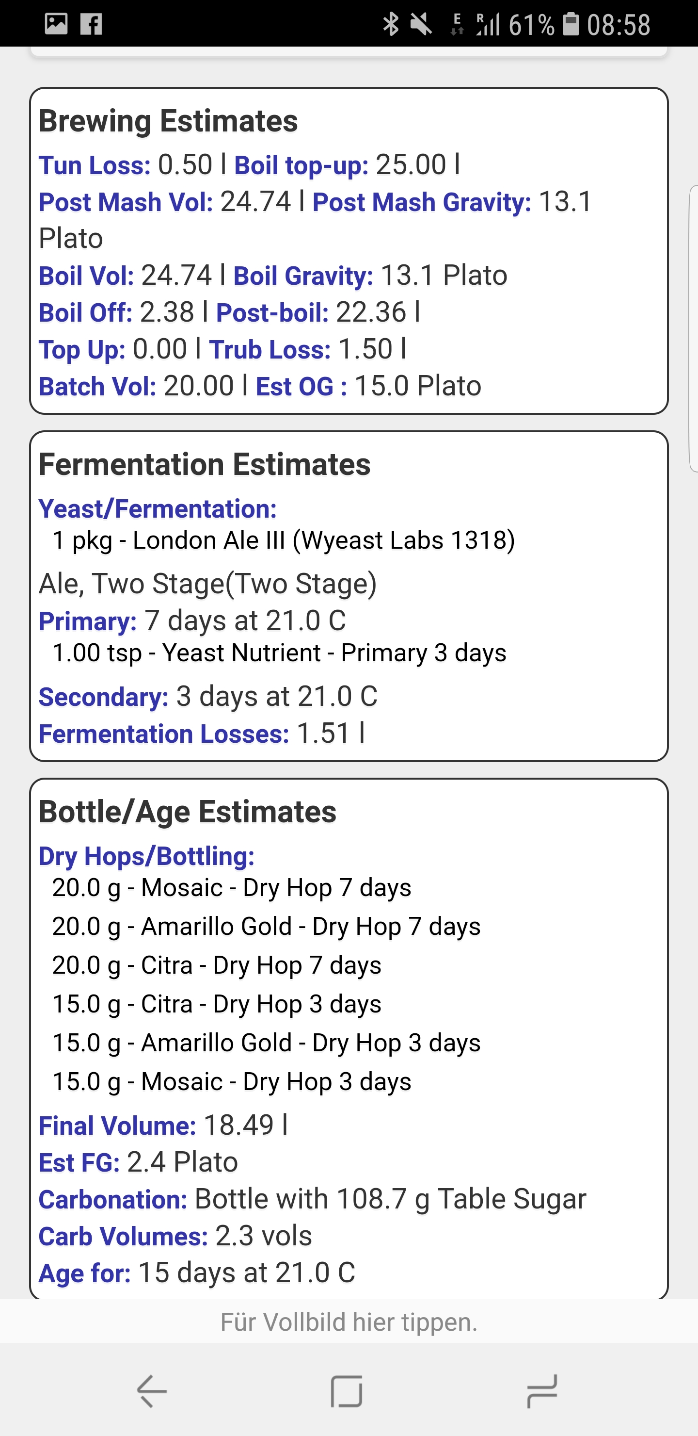The image size is (698, 1436).
Task: Tap the Android back navigation icon
Action: point(152,1390)
